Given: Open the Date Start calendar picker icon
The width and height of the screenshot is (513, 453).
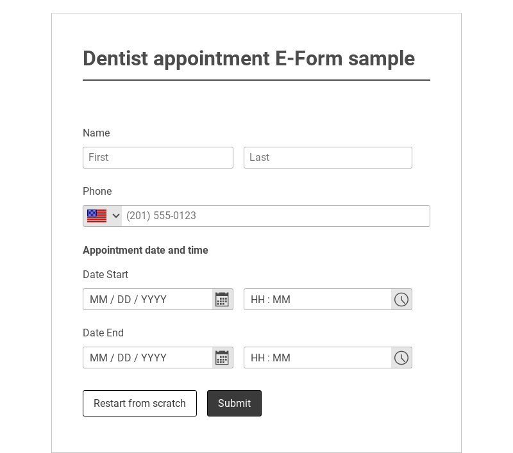Looking at the screenshot, I should [222, 299].
